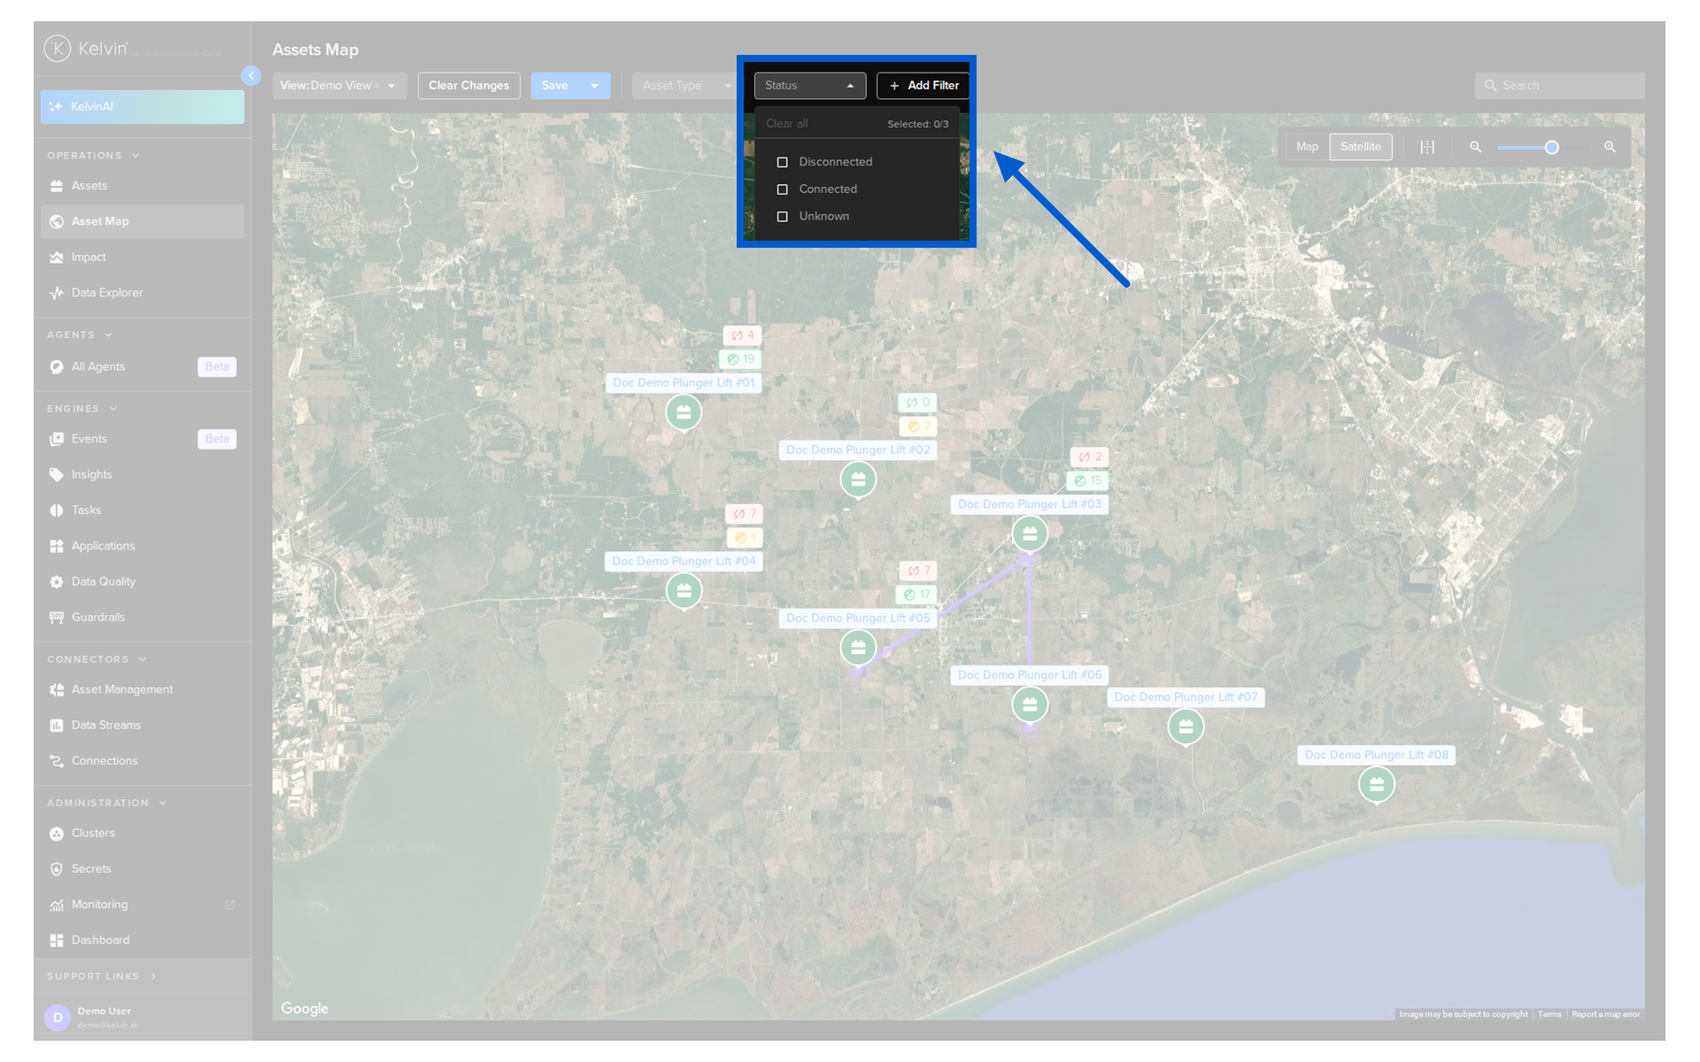Viewport: 1700px width, 1062px height.
Task: Click the Data Streams icon
Action: 57,726
